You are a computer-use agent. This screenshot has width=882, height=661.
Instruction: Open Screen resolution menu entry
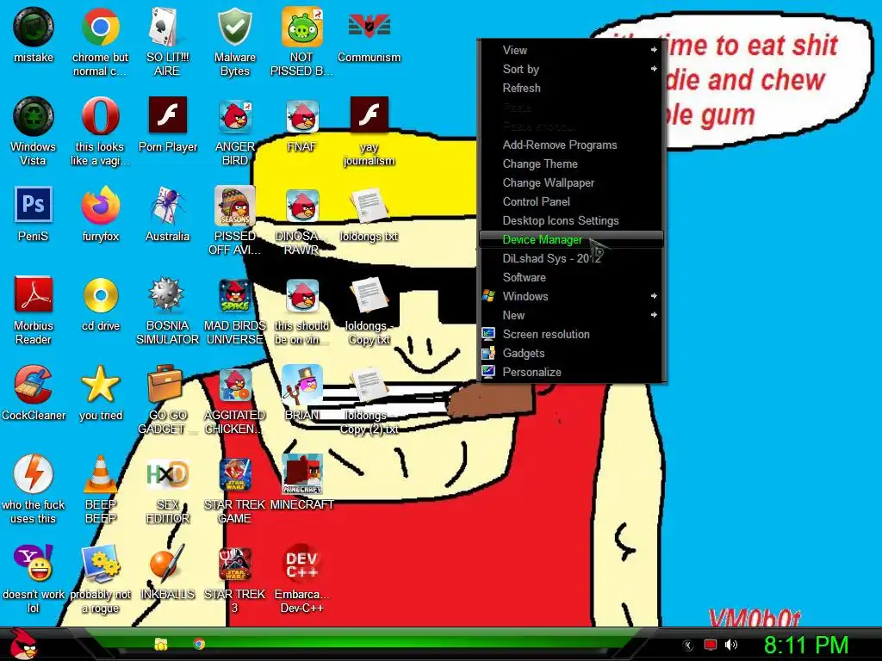click(x=572, y=335)
